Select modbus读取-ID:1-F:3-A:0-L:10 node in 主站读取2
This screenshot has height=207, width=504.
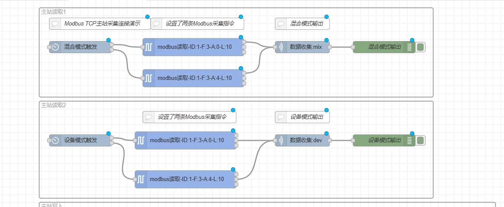tap(186, 140)
